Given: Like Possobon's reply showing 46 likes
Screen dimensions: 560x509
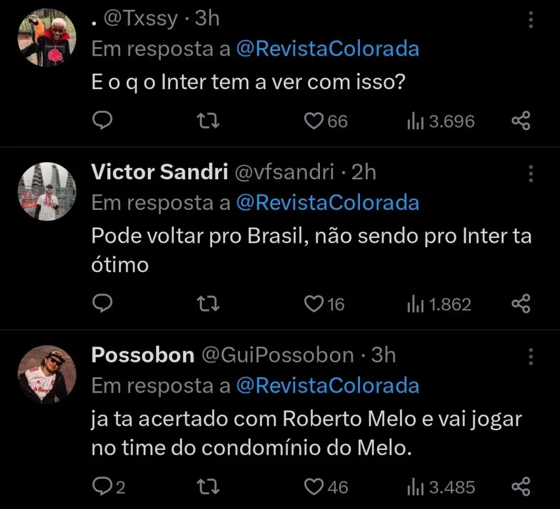Looking at the screenshot, I should click(313, 485).
